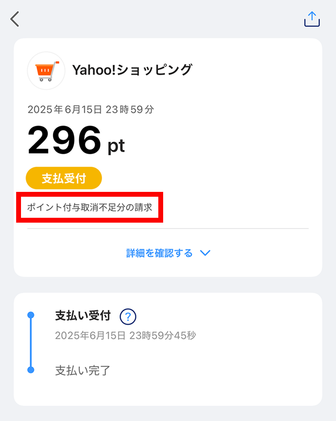Click the horizontal divider above 詳細を確認する
Viewport: 336px width, 421px height.
pos(168,229)
